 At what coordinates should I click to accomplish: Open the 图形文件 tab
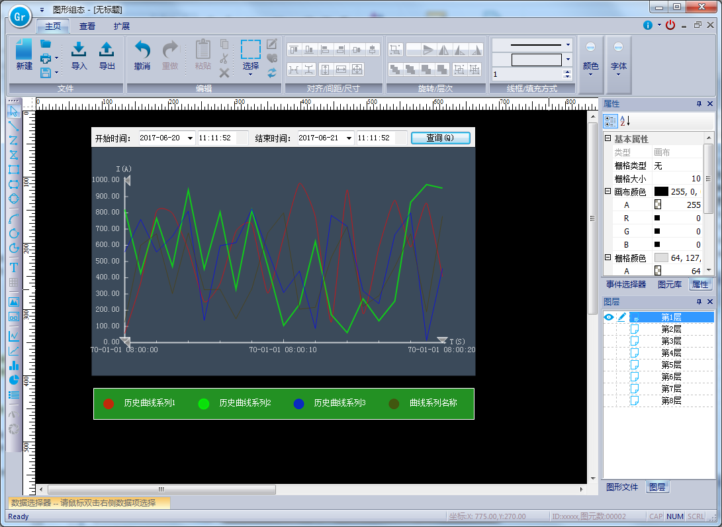point(622,487)
